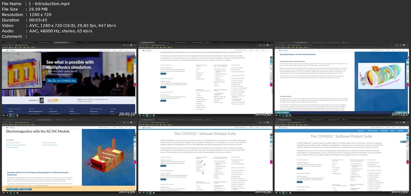Image resolution: width=411 pixels, height=196 pixels.
Task: Click the Windows Start button in the 00:03:08 frame
Action: [277, 192]
